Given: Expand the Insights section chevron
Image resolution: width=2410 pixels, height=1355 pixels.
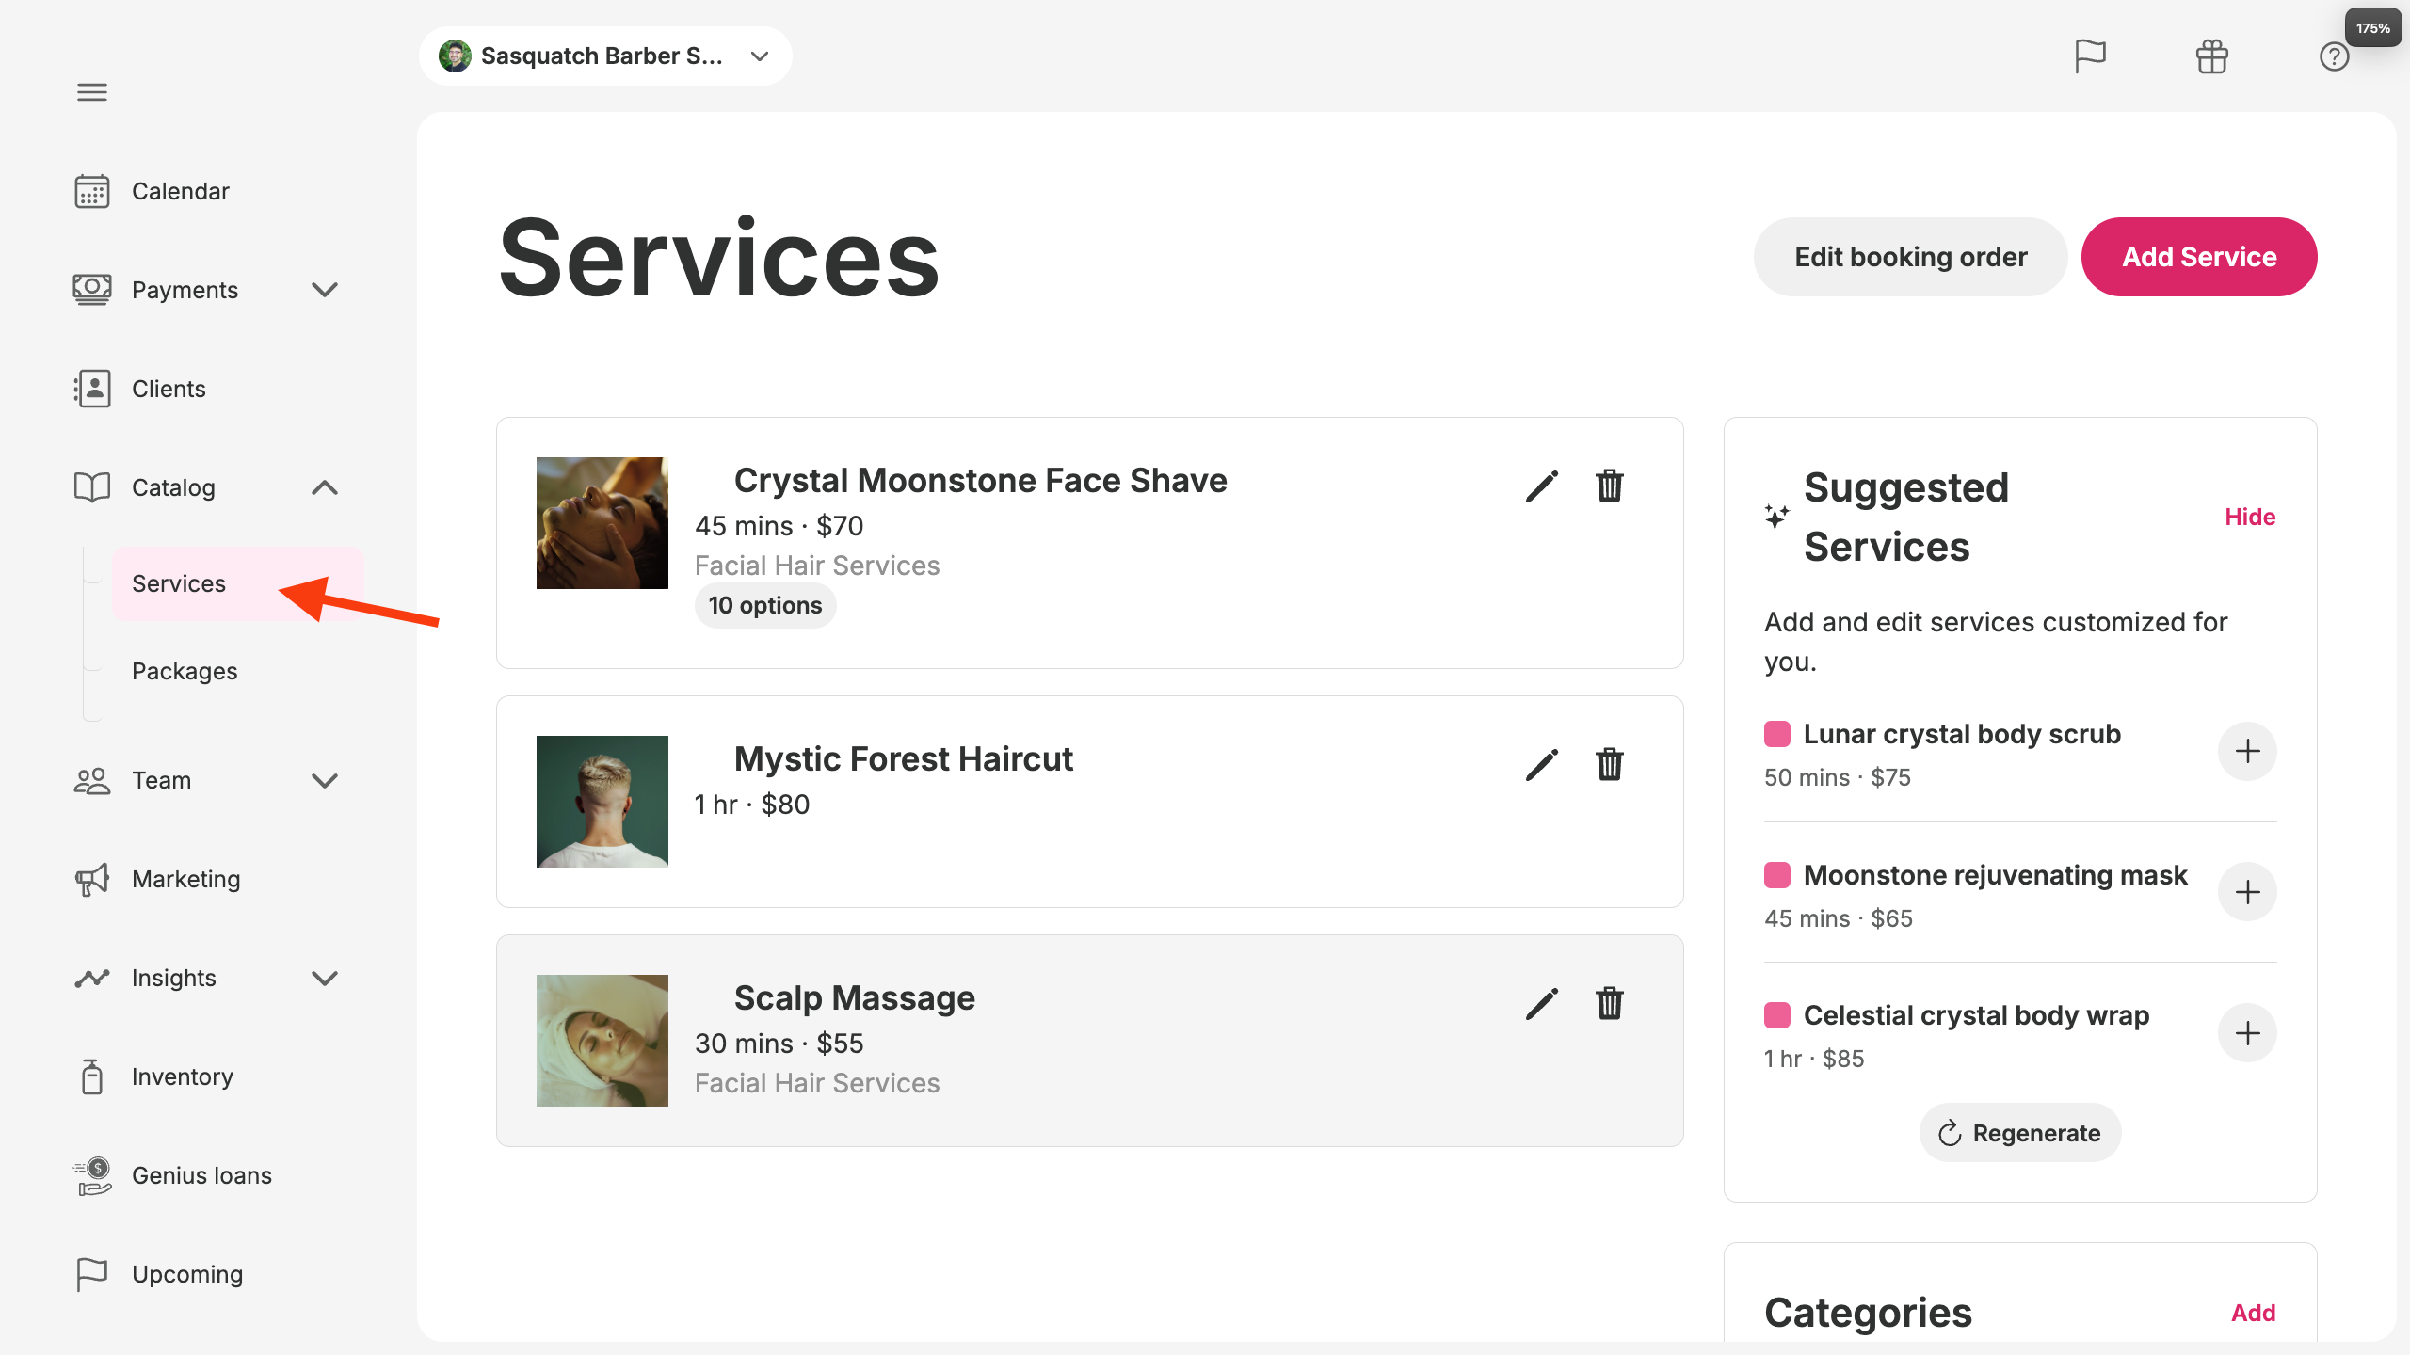Looking at the screenshot, I should [x=325, y=978].
